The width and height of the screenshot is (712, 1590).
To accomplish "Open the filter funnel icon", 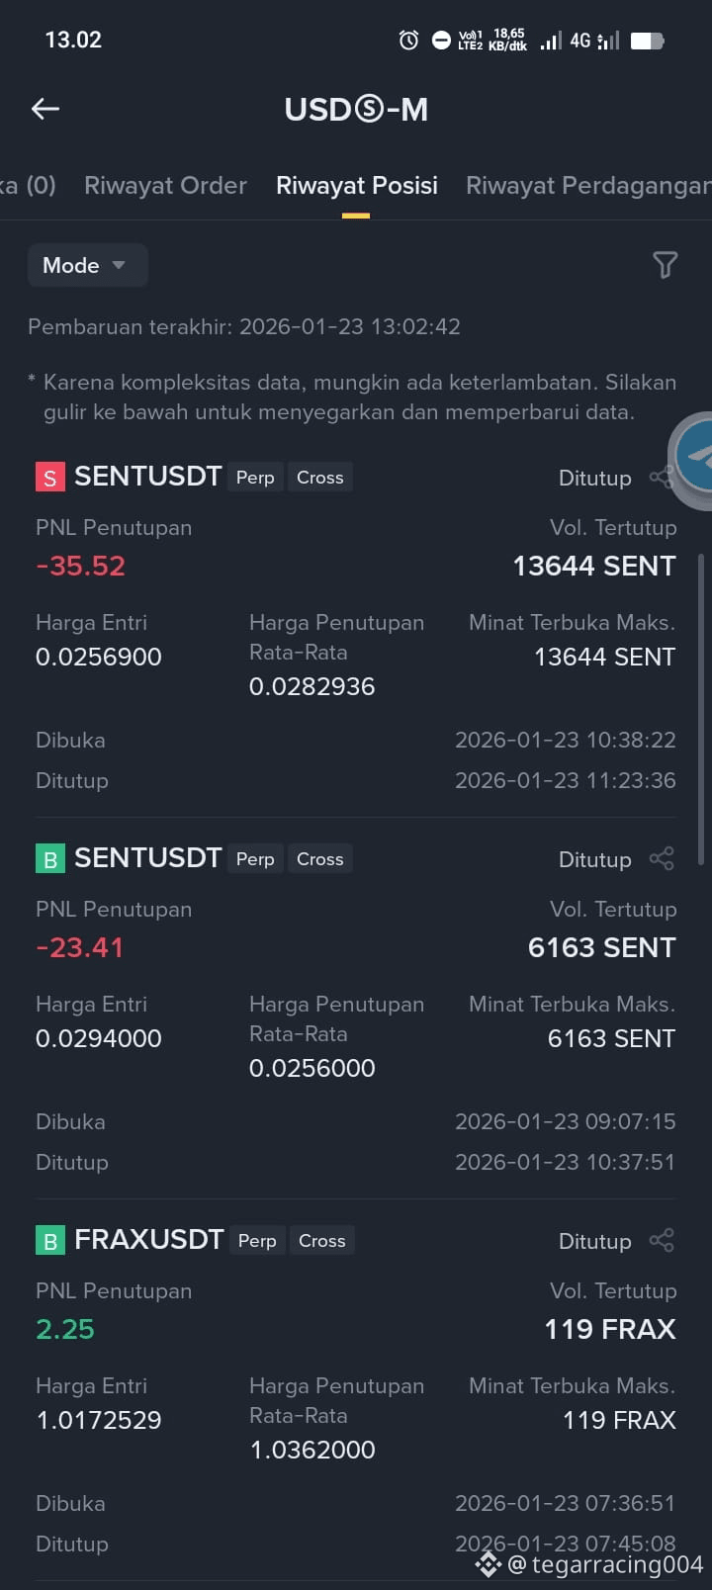I will [666, 265].
